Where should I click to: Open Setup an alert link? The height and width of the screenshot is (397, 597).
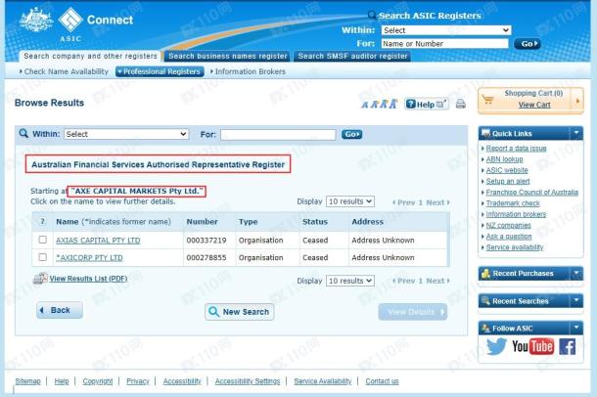(x=508, y=181)
